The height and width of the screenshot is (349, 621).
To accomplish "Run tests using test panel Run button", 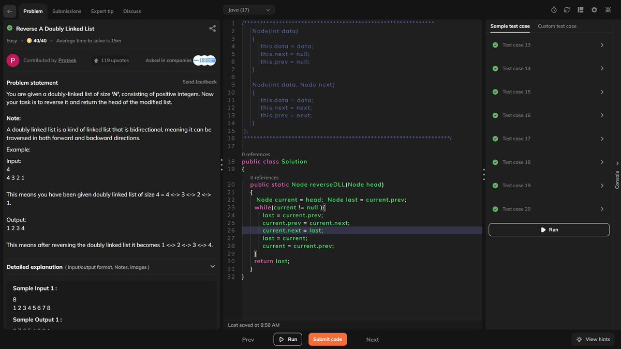I will point(549,230).
